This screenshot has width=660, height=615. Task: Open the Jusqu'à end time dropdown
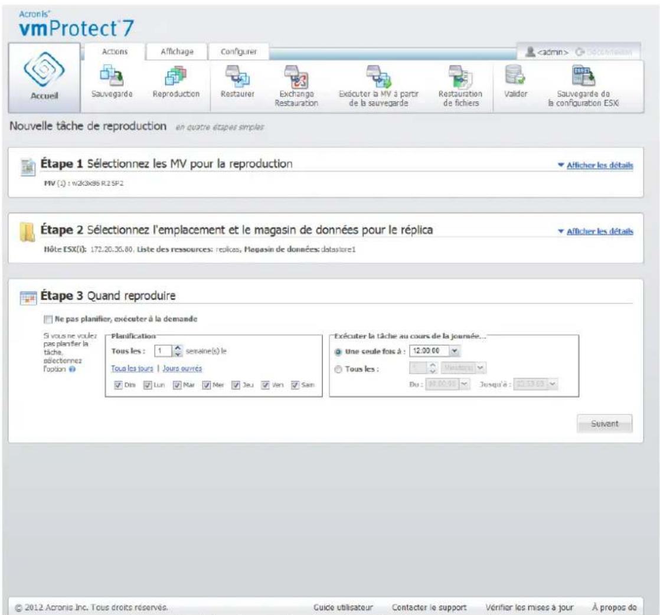click(x=552, y=384)
